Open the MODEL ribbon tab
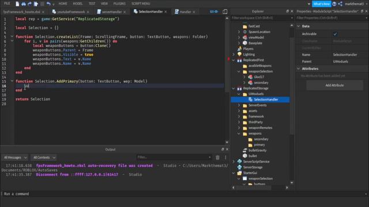369x207 pixels. pyautogui.click(x=78, y=3)
